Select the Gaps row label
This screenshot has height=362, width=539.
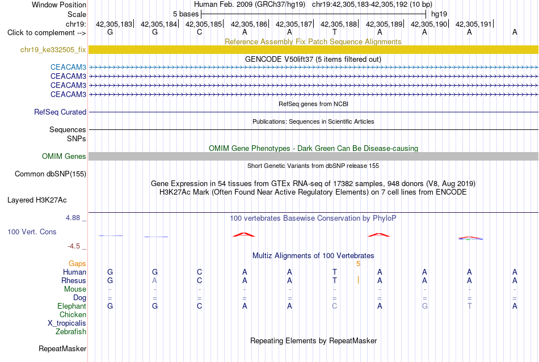77,263
